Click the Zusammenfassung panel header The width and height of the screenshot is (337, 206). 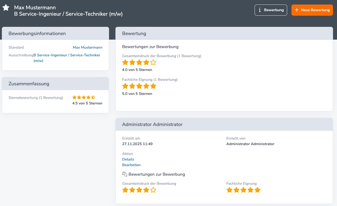(x=55, y=84)
